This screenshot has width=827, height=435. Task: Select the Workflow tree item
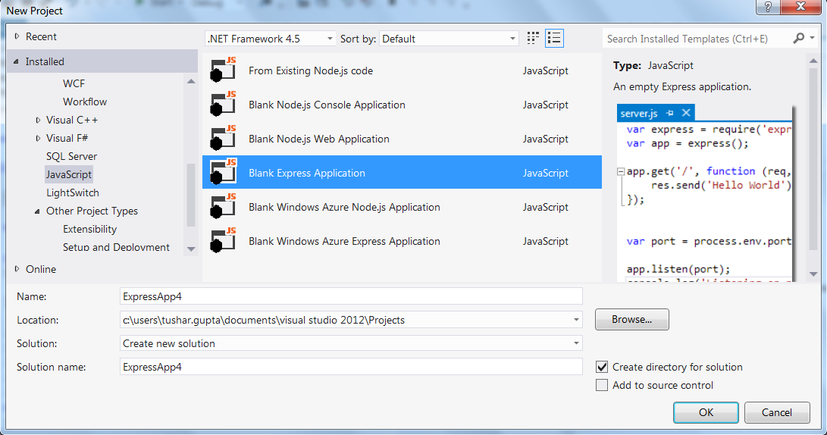pos(85,102)
